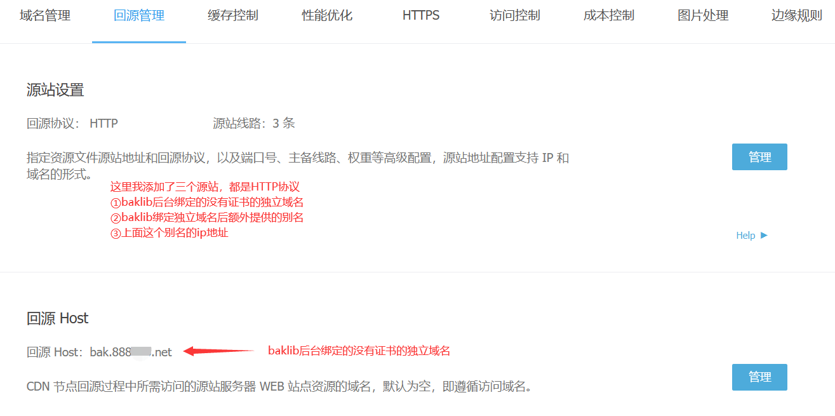Click the 回源协议 HTTP value
835x416 pixels.
(x=104, y=123)
